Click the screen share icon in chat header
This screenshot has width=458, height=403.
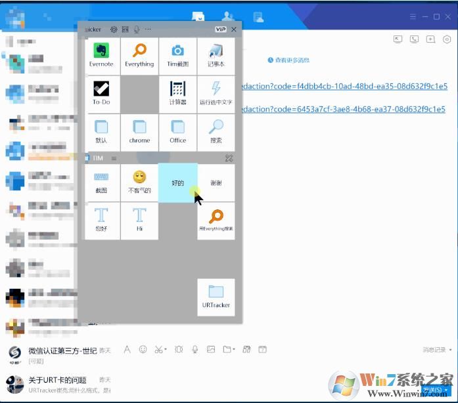point(398,39)
